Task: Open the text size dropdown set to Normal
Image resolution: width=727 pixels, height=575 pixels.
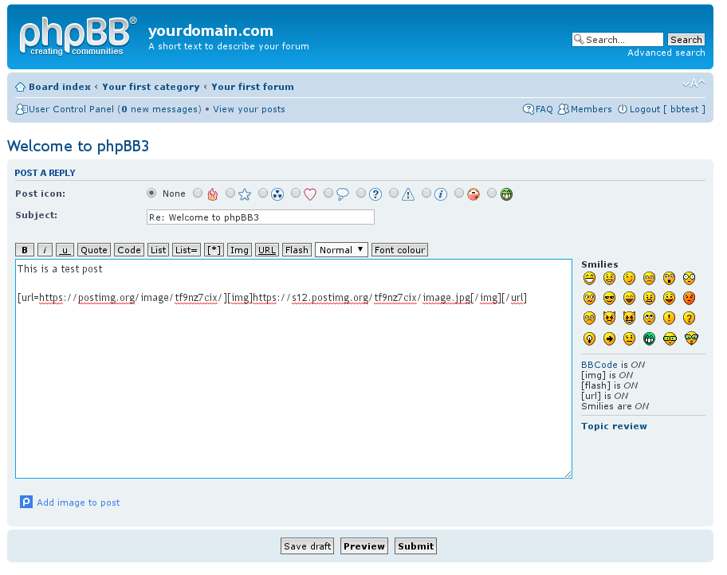Action: (341, 249)
